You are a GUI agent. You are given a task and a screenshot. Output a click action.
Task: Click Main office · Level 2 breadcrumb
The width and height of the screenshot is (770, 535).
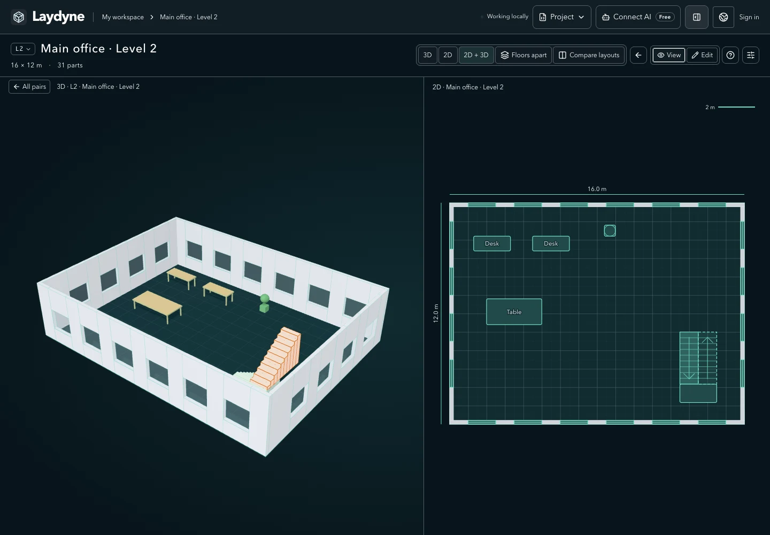tap(189, 17)
